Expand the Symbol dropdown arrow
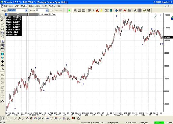 [26, 10]
